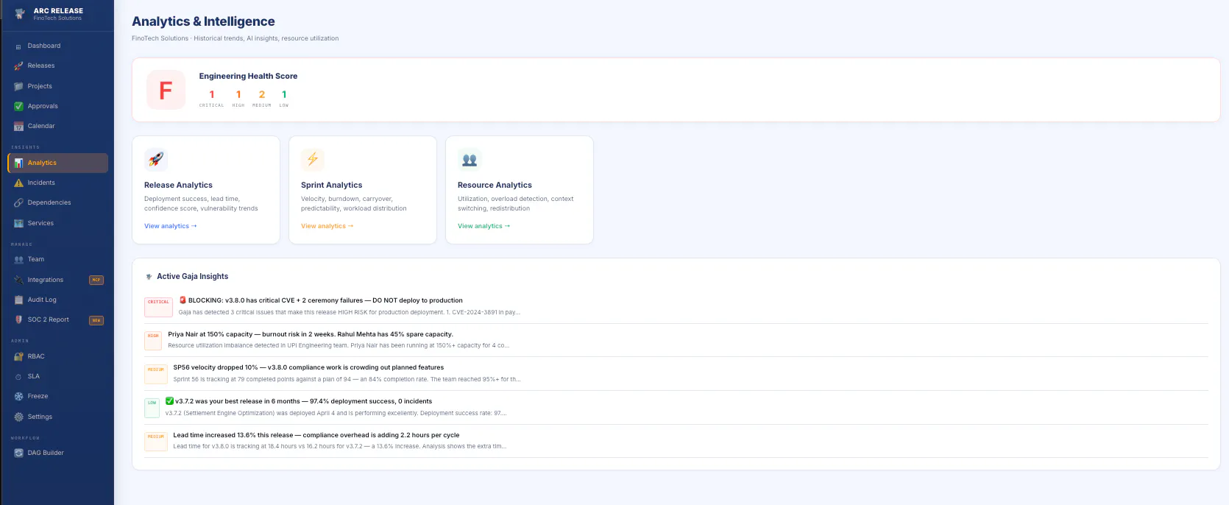Viewport: 1229px width, 505px height.
Task: Click the Settings gear icon
Action: pyautogui.click(x=18, y=417)
